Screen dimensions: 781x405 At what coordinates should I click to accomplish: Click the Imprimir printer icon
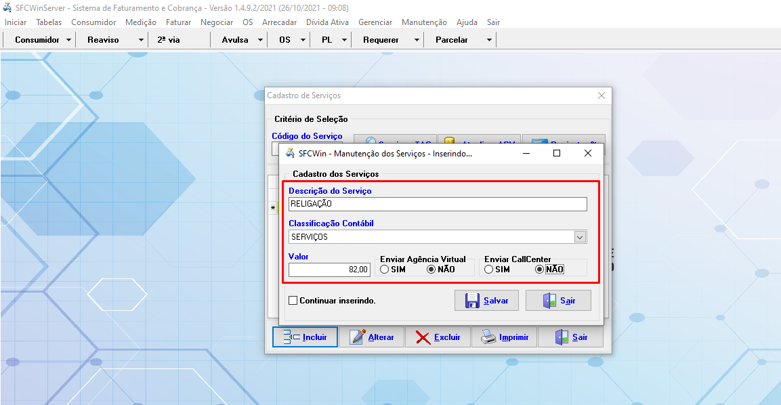point(488,337)
